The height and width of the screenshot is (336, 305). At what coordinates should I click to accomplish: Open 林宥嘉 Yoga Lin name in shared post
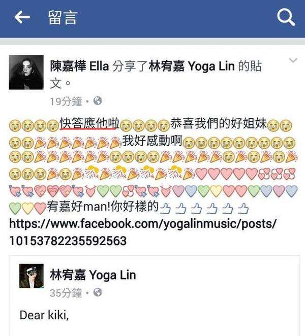[x=93, y=275]
